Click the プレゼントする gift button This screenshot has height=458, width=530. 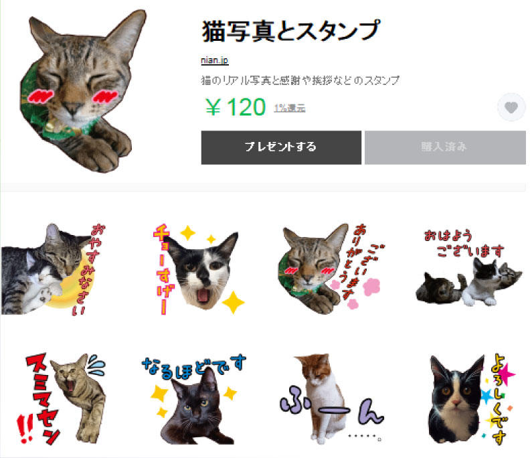coord(281,147)
